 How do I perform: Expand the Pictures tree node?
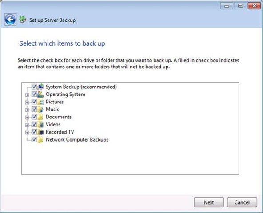(x=27, y=103)
